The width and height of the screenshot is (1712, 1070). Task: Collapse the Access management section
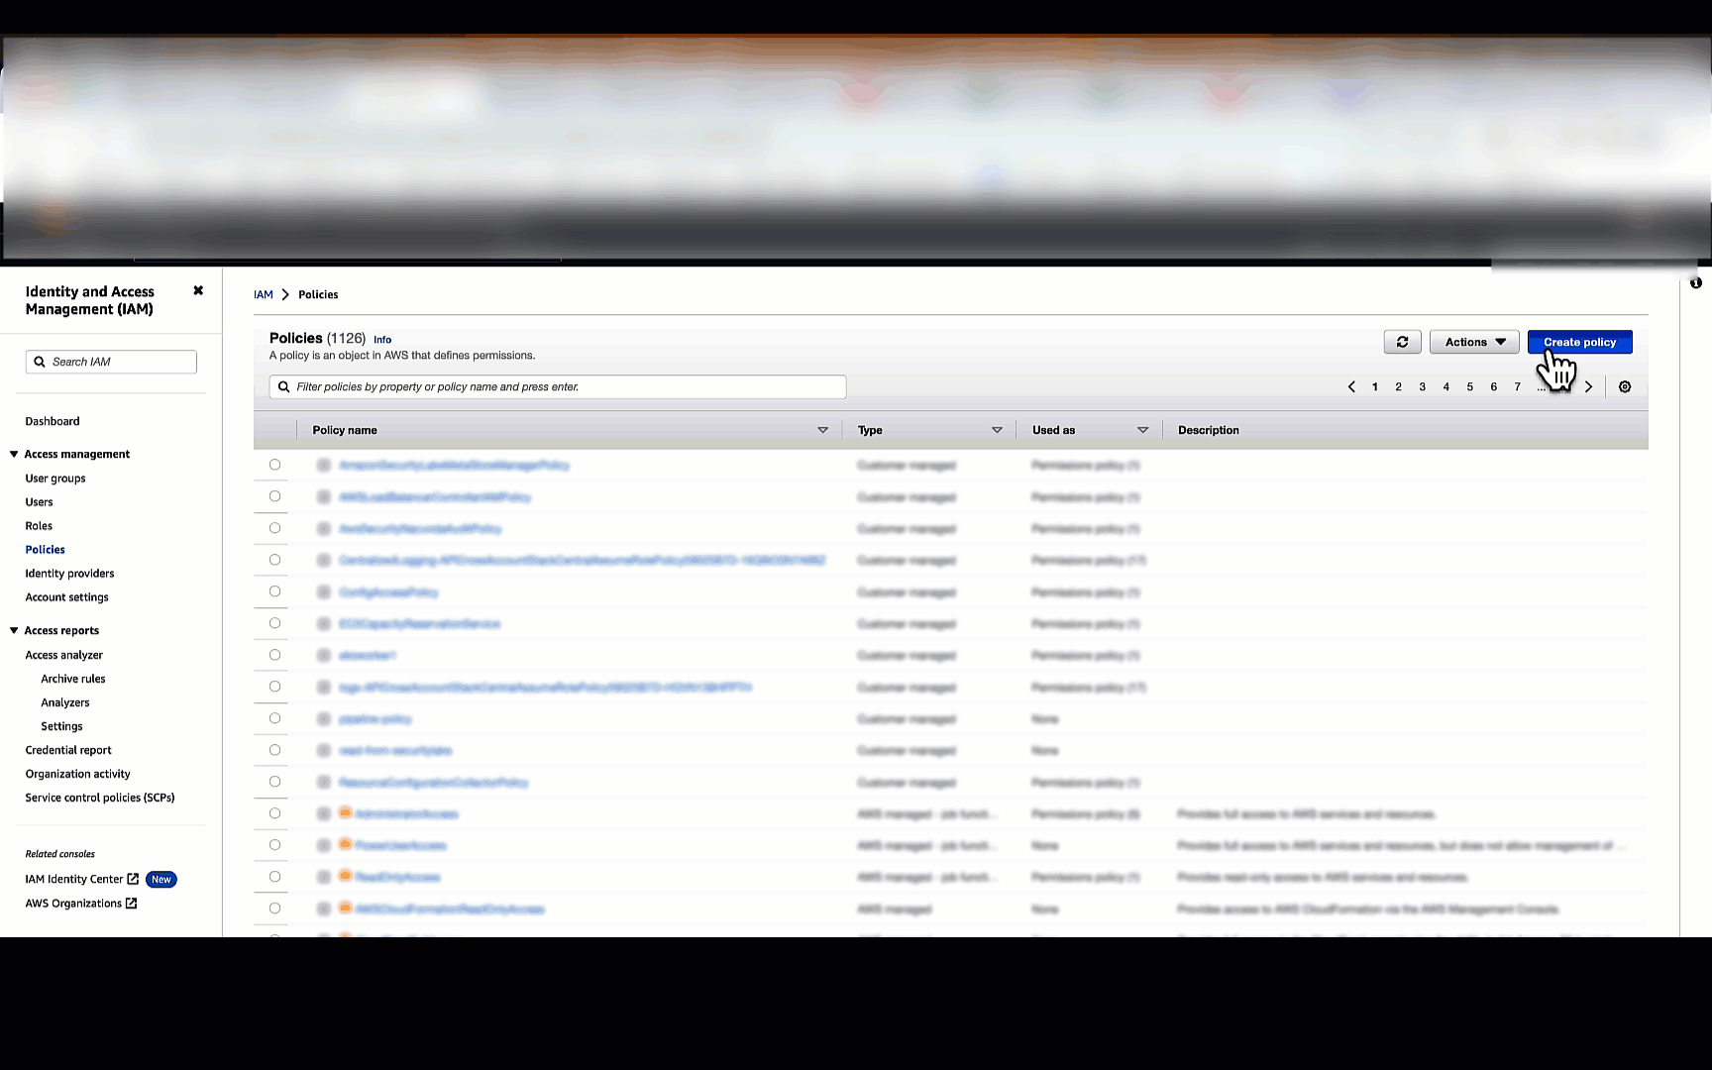point(14,454)
